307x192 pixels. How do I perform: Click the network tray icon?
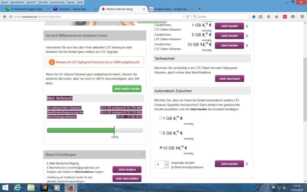[279, 188]
